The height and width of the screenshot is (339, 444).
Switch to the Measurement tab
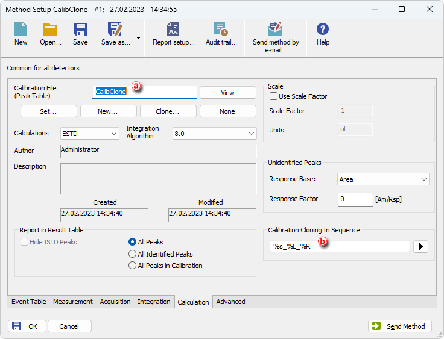point(73,302)
